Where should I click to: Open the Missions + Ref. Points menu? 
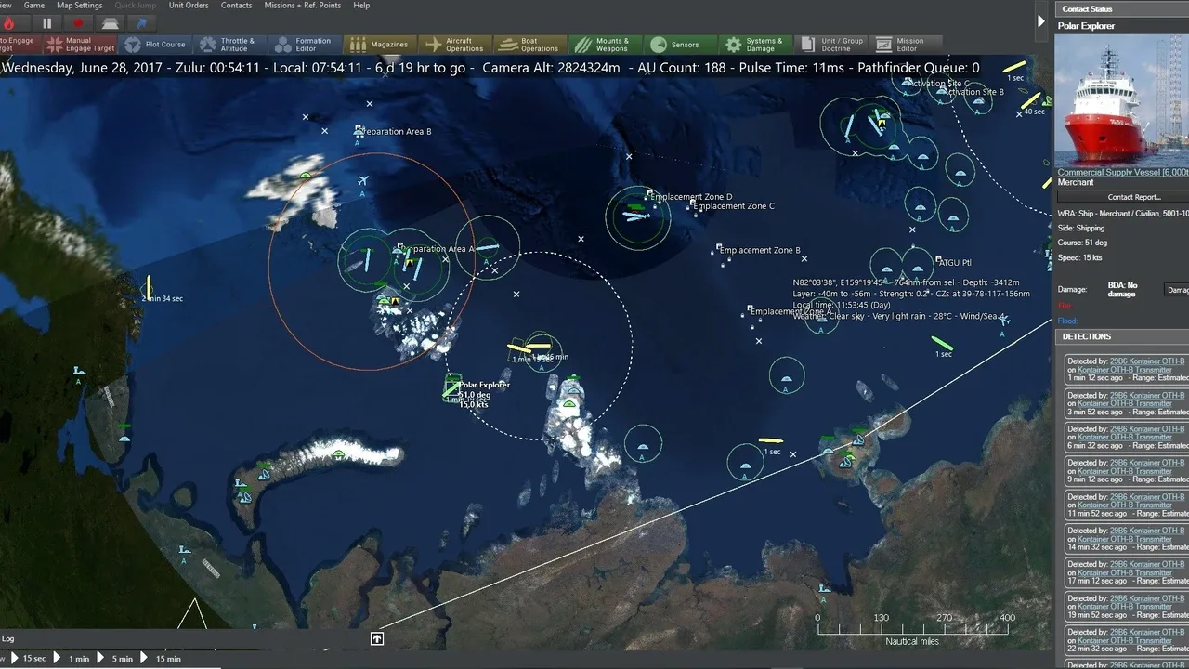click(x=302, y=6)
